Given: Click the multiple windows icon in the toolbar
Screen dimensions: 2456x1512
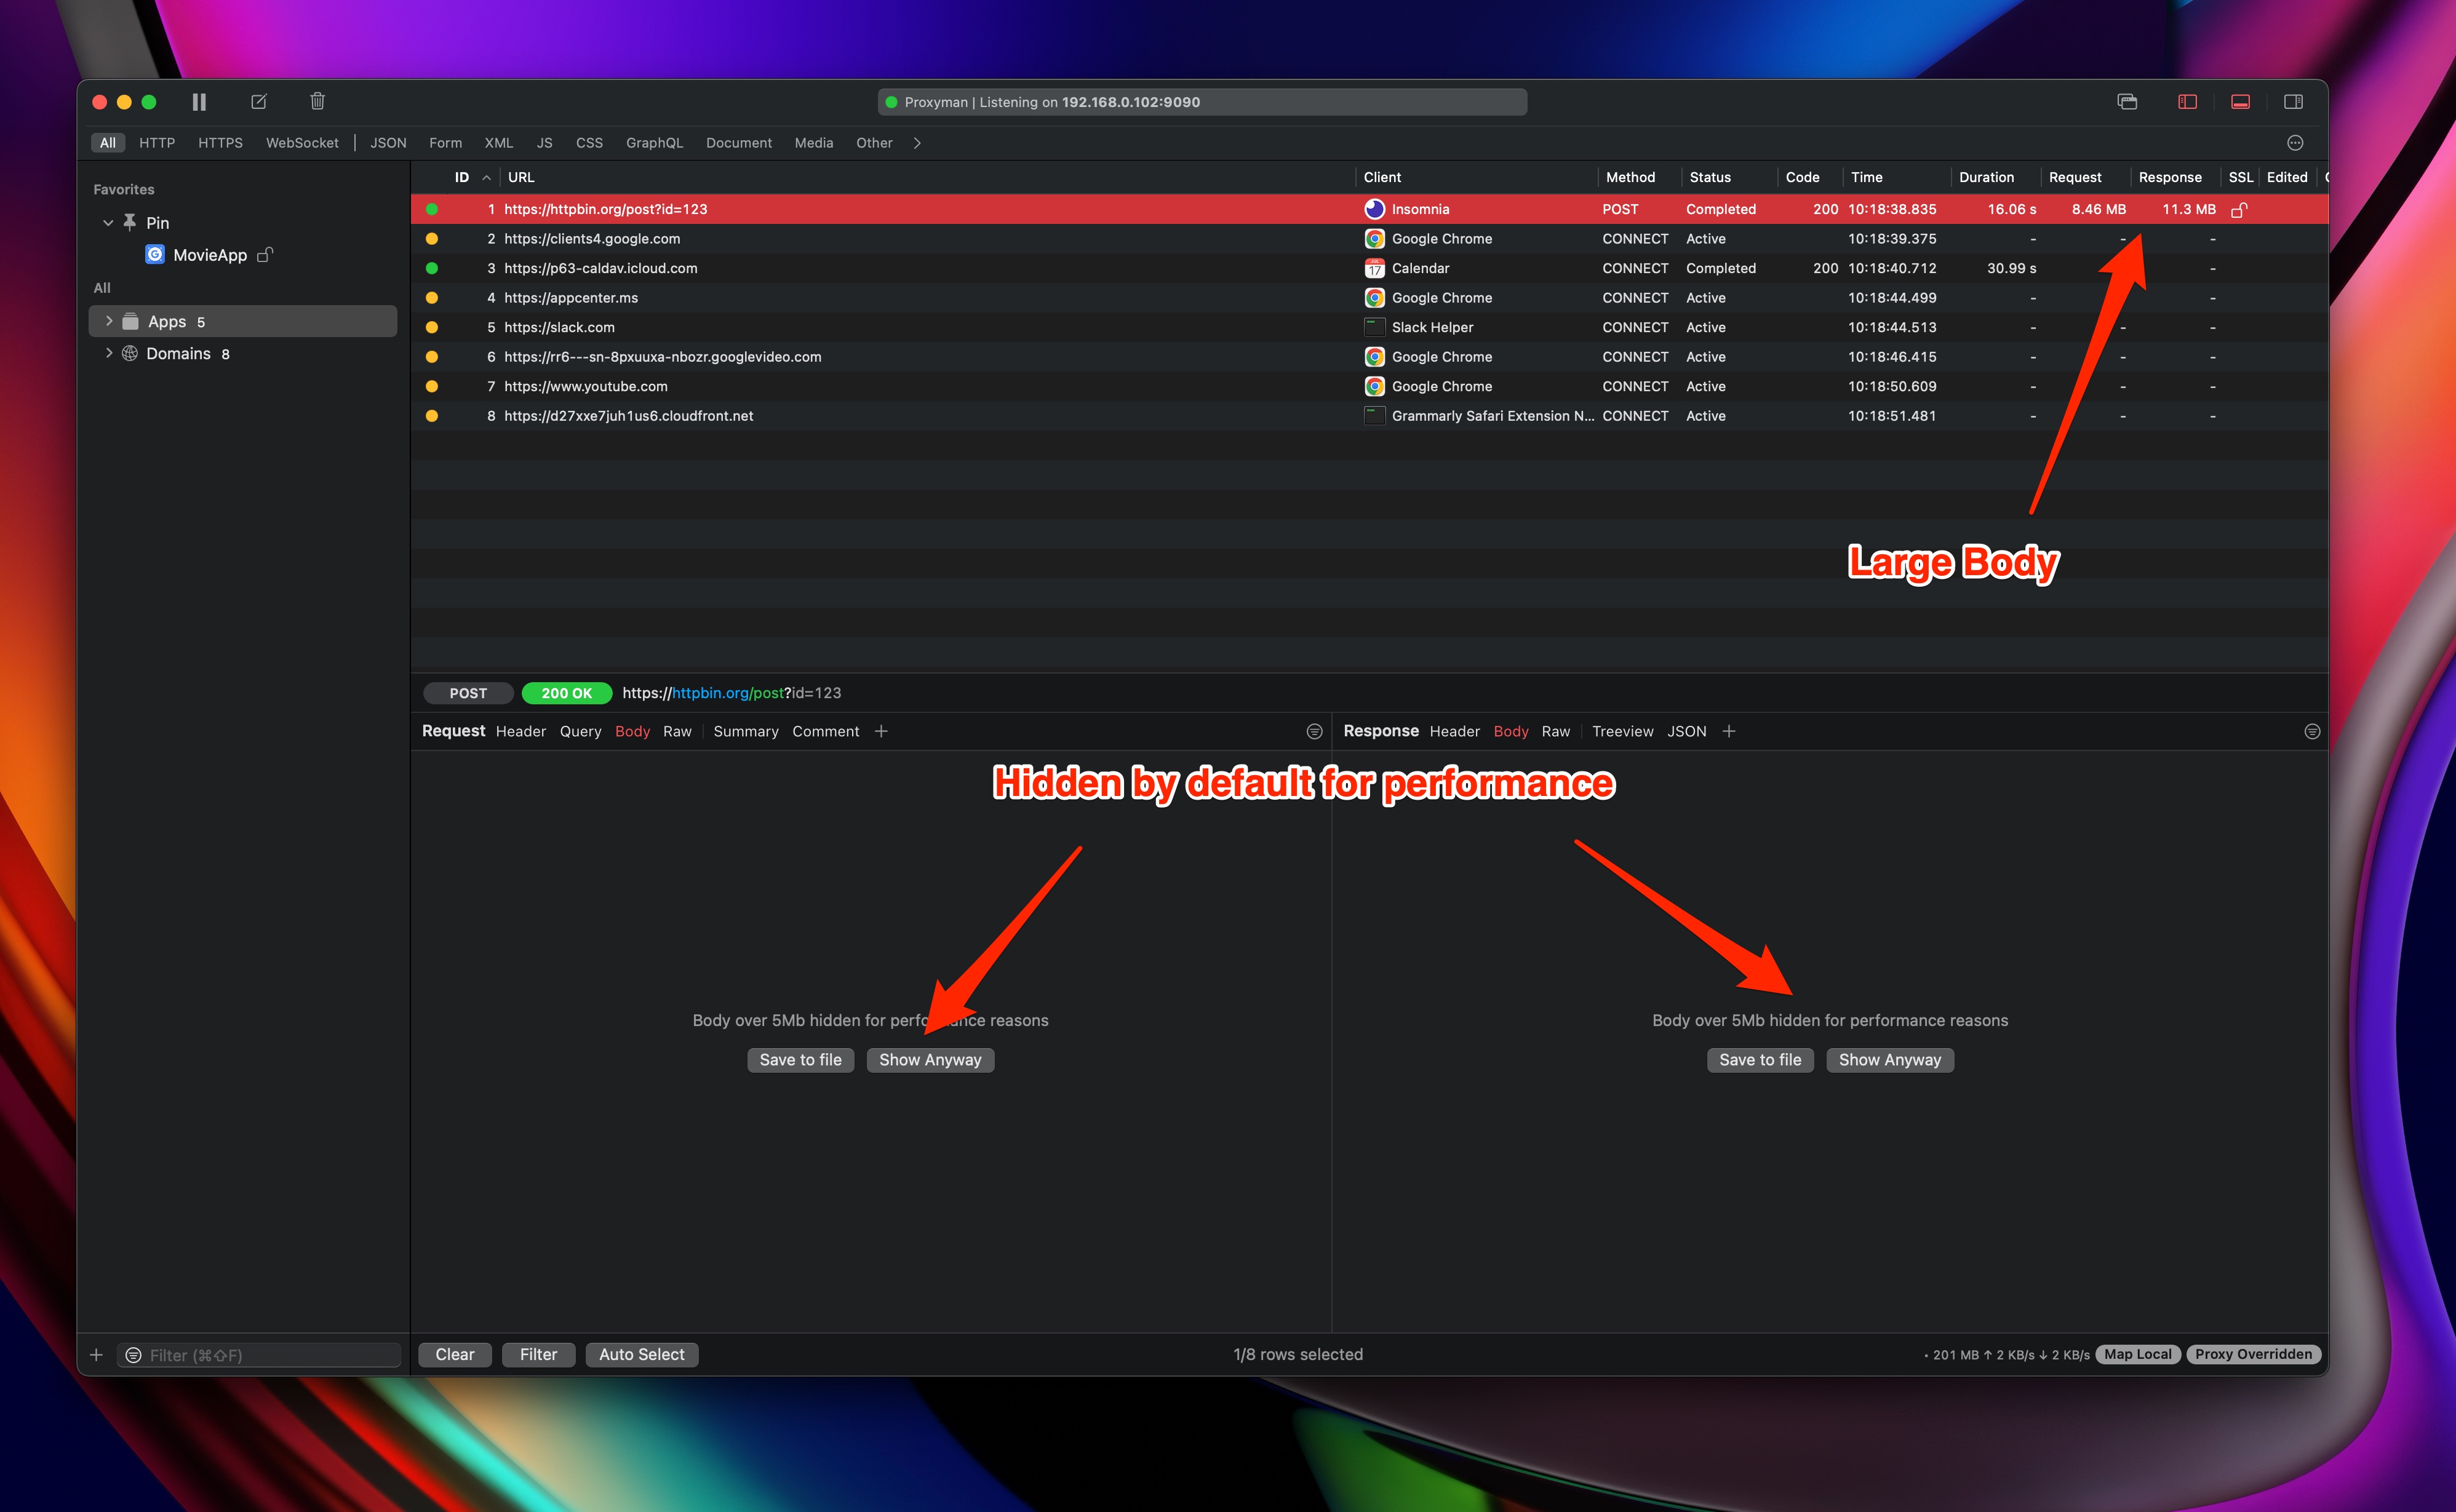Looking at the screenshot, I should pyautogui.click(x=2127, y=101).
